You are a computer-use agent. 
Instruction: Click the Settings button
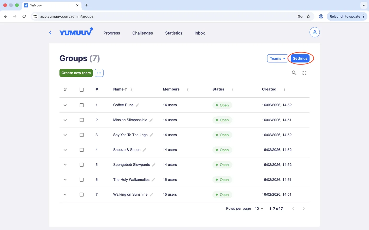(x=300, y=58)
